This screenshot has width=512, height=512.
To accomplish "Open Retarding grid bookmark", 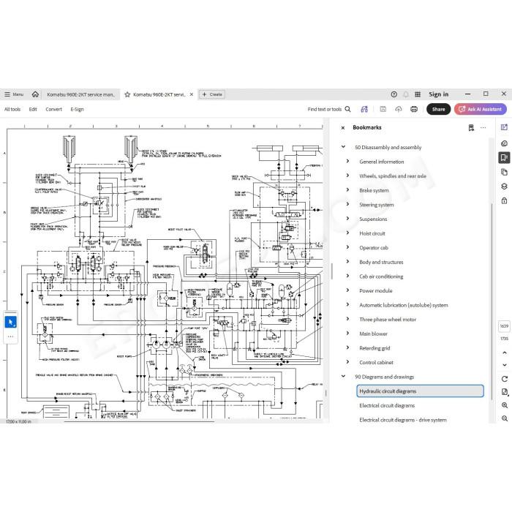I will [x=374, y=348].
